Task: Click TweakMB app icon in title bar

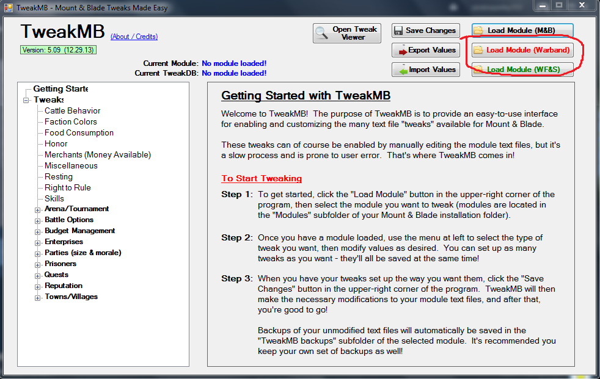Action: point(8,8)
